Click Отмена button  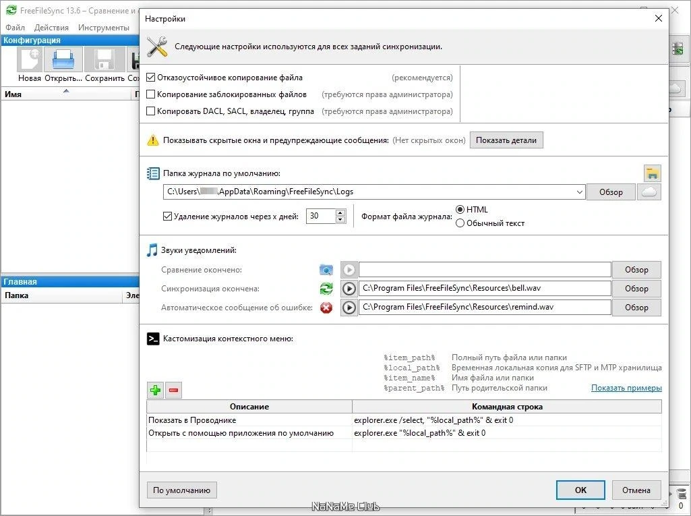click(636, 490)
